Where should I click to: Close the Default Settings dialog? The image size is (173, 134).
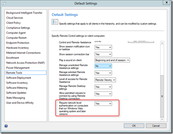tap(166, 3)
